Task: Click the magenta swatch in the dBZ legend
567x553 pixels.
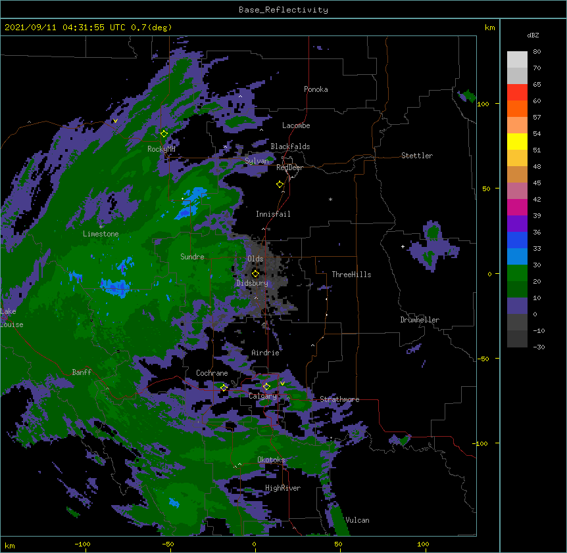Action: pos(517,207)
